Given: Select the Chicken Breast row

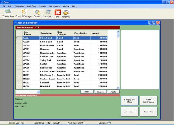Looking at the screenshot, I should pos(62,79).
